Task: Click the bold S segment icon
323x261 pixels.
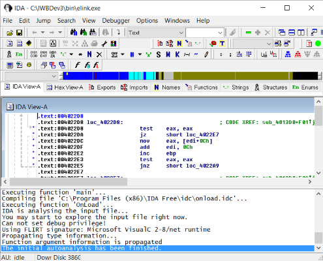Action: (x=159, y=54)
